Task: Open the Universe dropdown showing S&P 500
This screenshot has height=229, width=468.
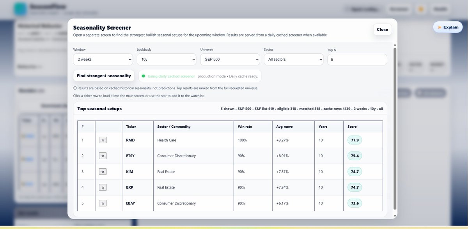Action: click(x=230, y=60)
